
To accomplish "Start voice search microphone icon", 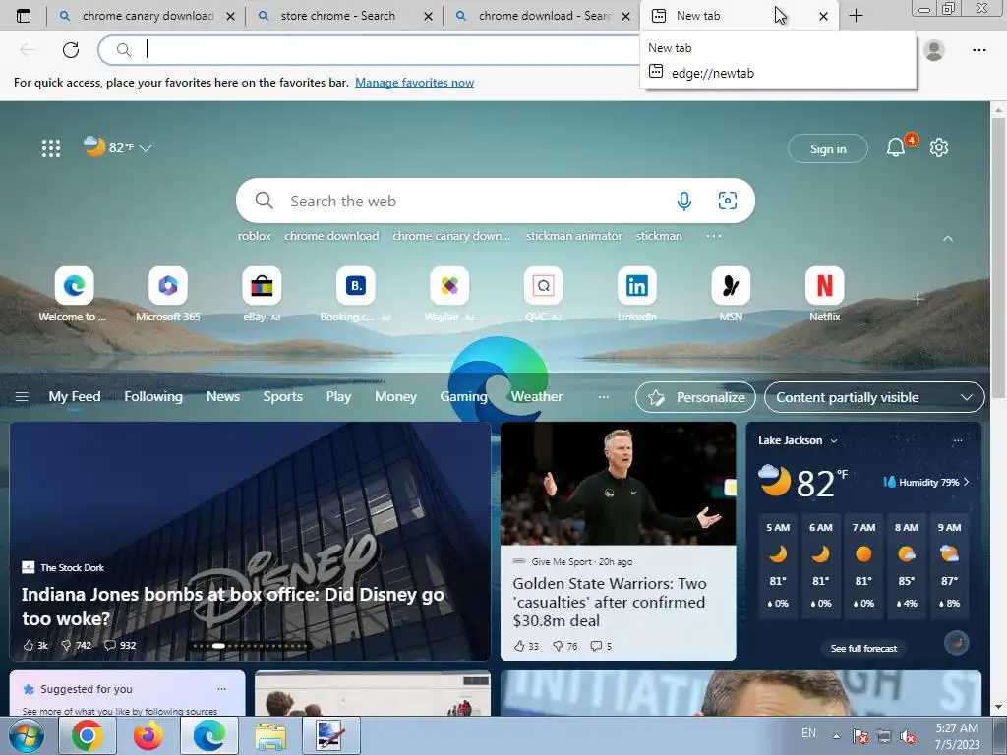I will click(684, 201).
